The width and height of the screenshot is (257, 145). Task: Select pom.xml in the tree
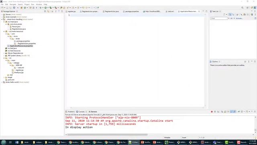pos(11,80)
